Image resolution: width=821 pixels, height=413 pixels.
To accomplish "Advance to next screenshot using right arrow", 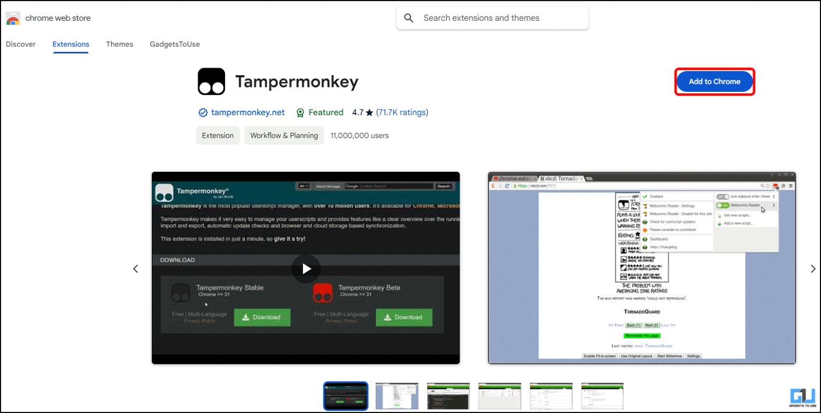I will (812, 269).
